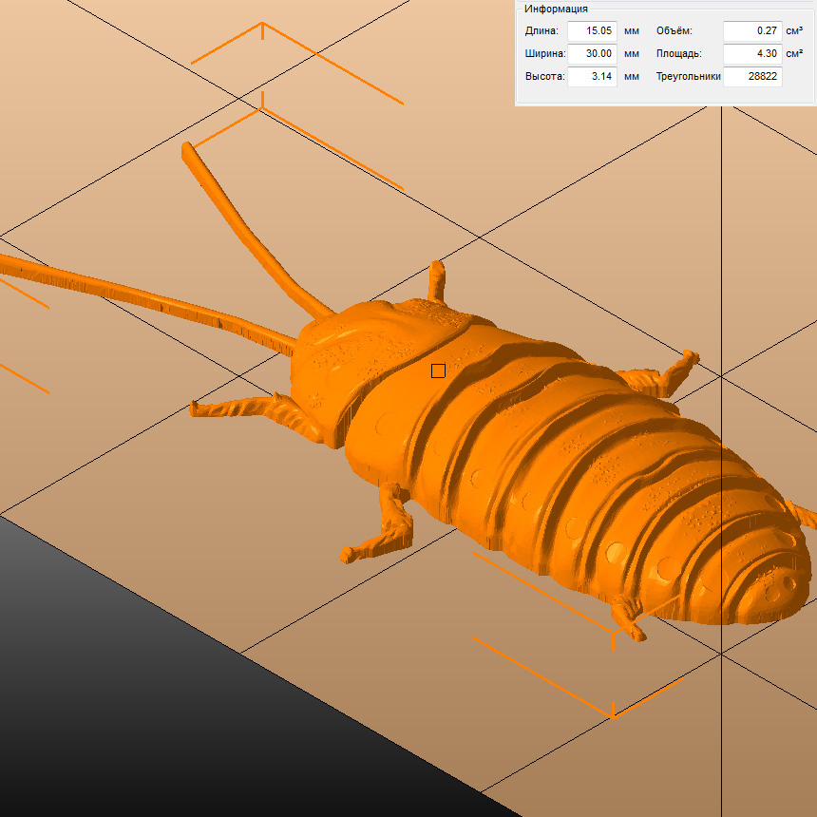Click the Информация panel title
Image resolution: width=817 pixels, height=817 pixels.
[556, 9]
